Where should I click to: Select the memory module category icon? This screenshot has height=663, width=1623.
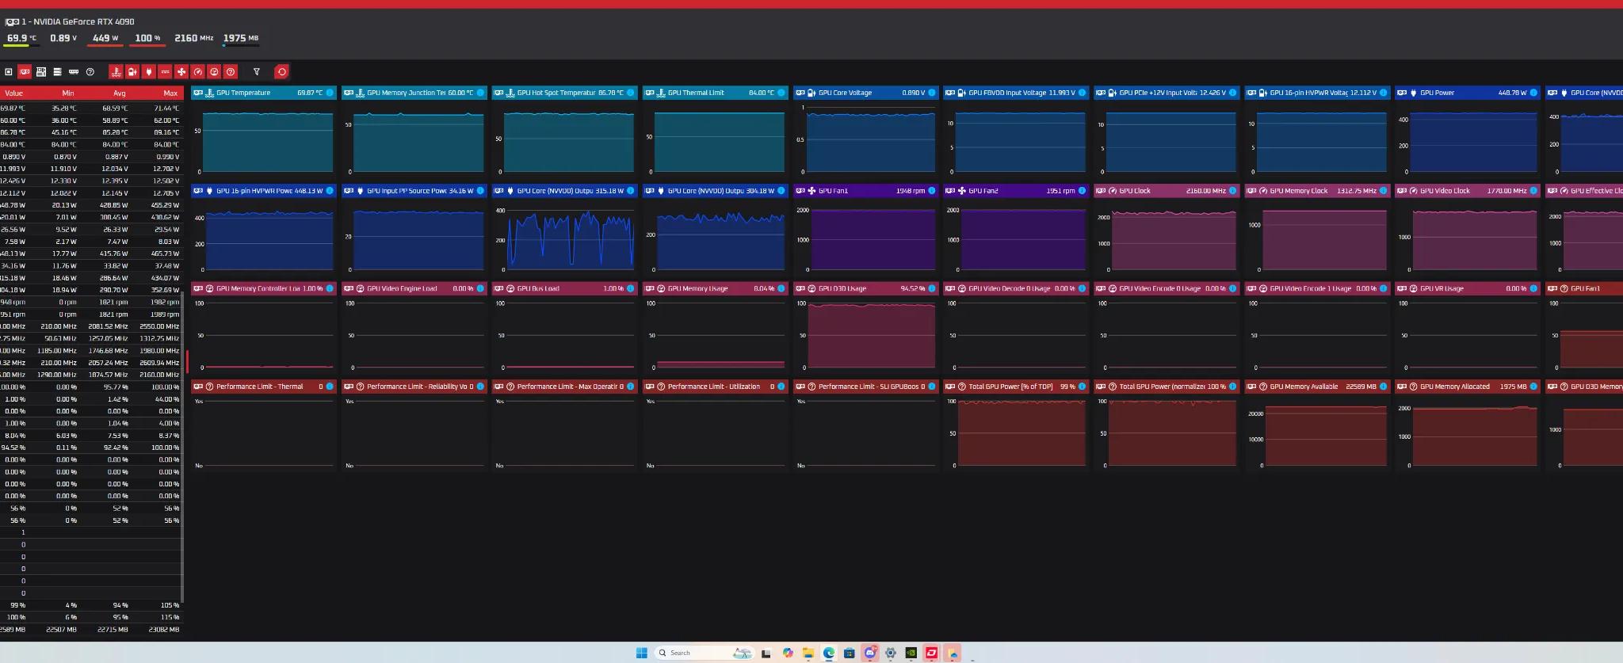[x=74, y=72]
